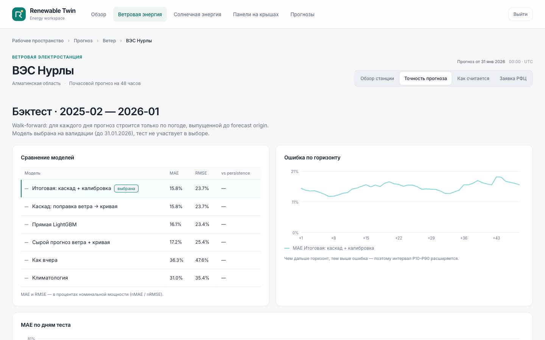Click the MAE column header
Viewport: 545px width, 340px height.
coord(174,173)
